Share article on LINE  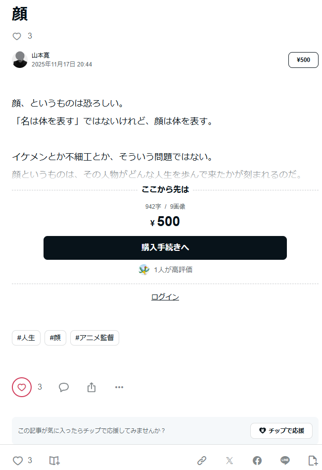coord(285,461)
